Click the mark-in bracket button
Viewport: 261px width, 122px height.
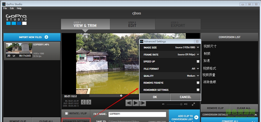tap(84, 102)
